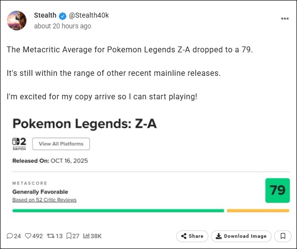The height and width of the screenshot is (249, 297).
Task: Click Stealth's profile avatar picture
Action: click(x=17, y=20)
